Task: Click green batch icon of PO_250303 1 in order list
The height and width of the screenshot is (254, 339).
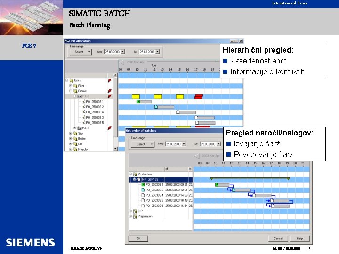Action: tap(143, 185)
